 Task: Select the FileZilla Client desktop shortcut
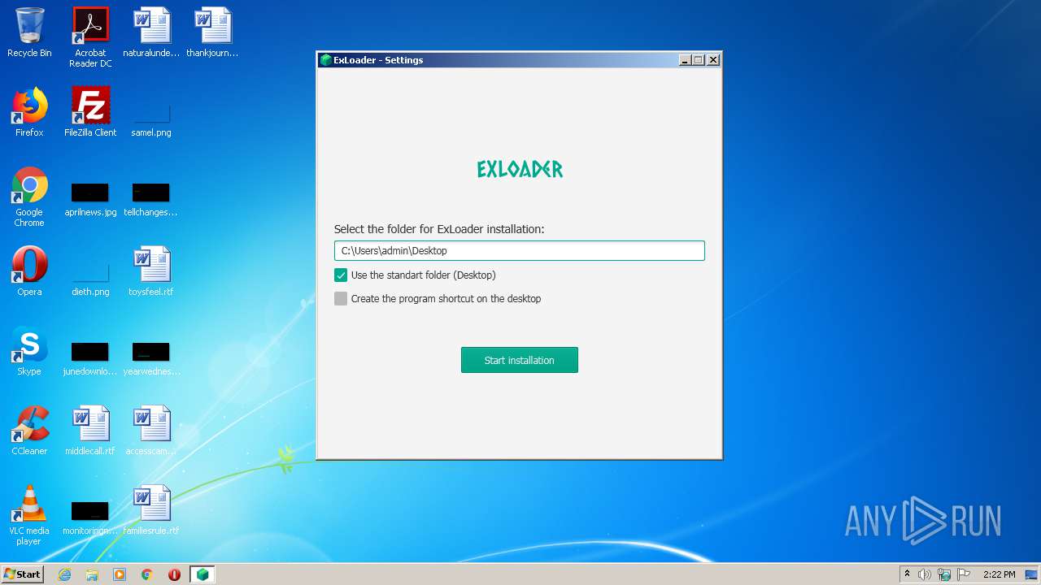pos(90,112)
